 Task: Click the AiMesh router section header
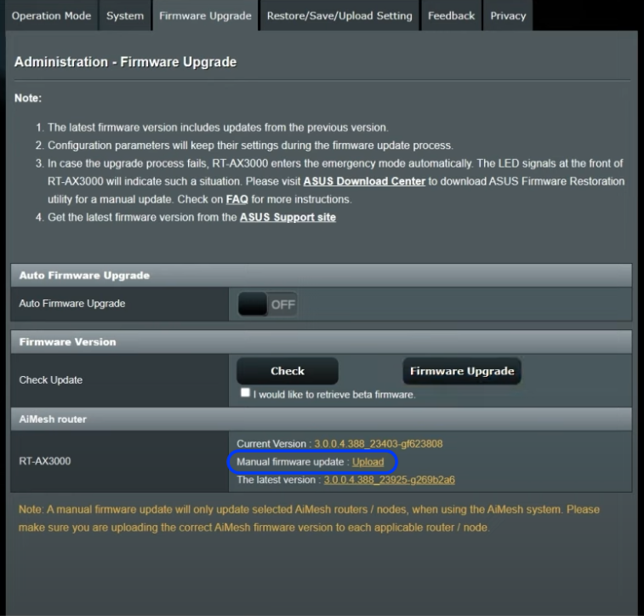tap(322, 419)
